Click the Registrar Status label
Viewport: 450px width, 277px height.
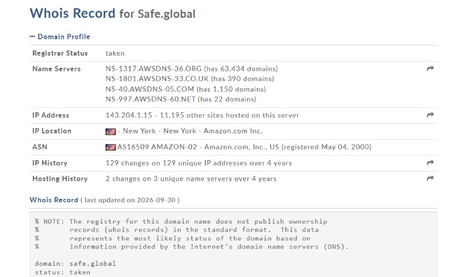pyautogui.click(x=60, y=53)
